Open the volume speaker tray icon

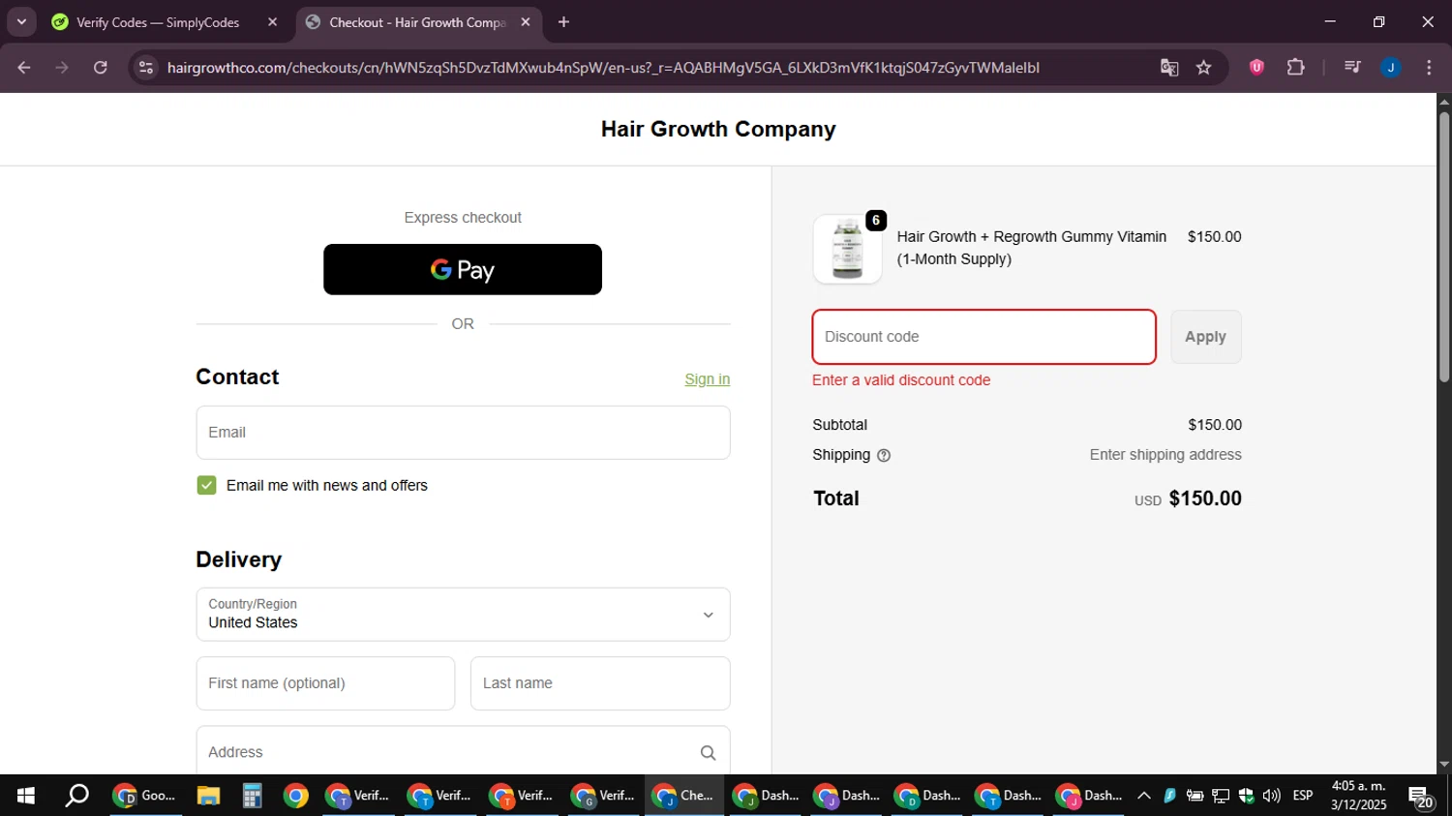[x=1272, y=796]
